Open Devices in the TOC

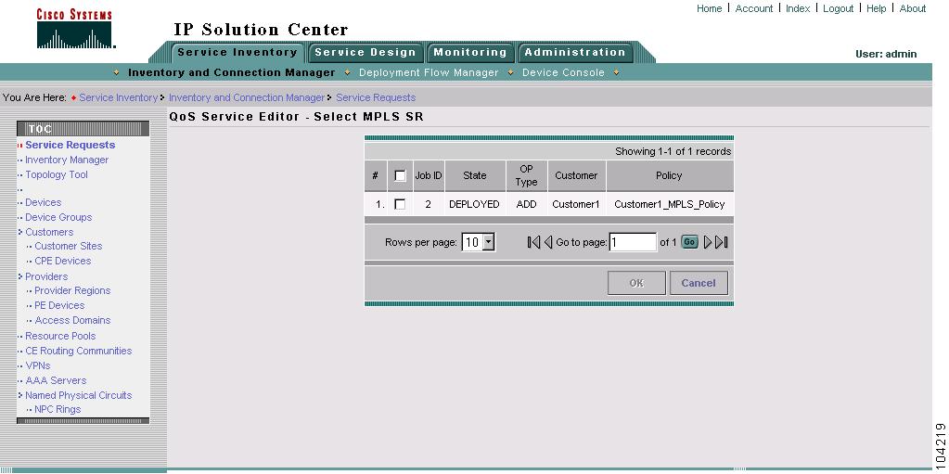tap(43, 202)
